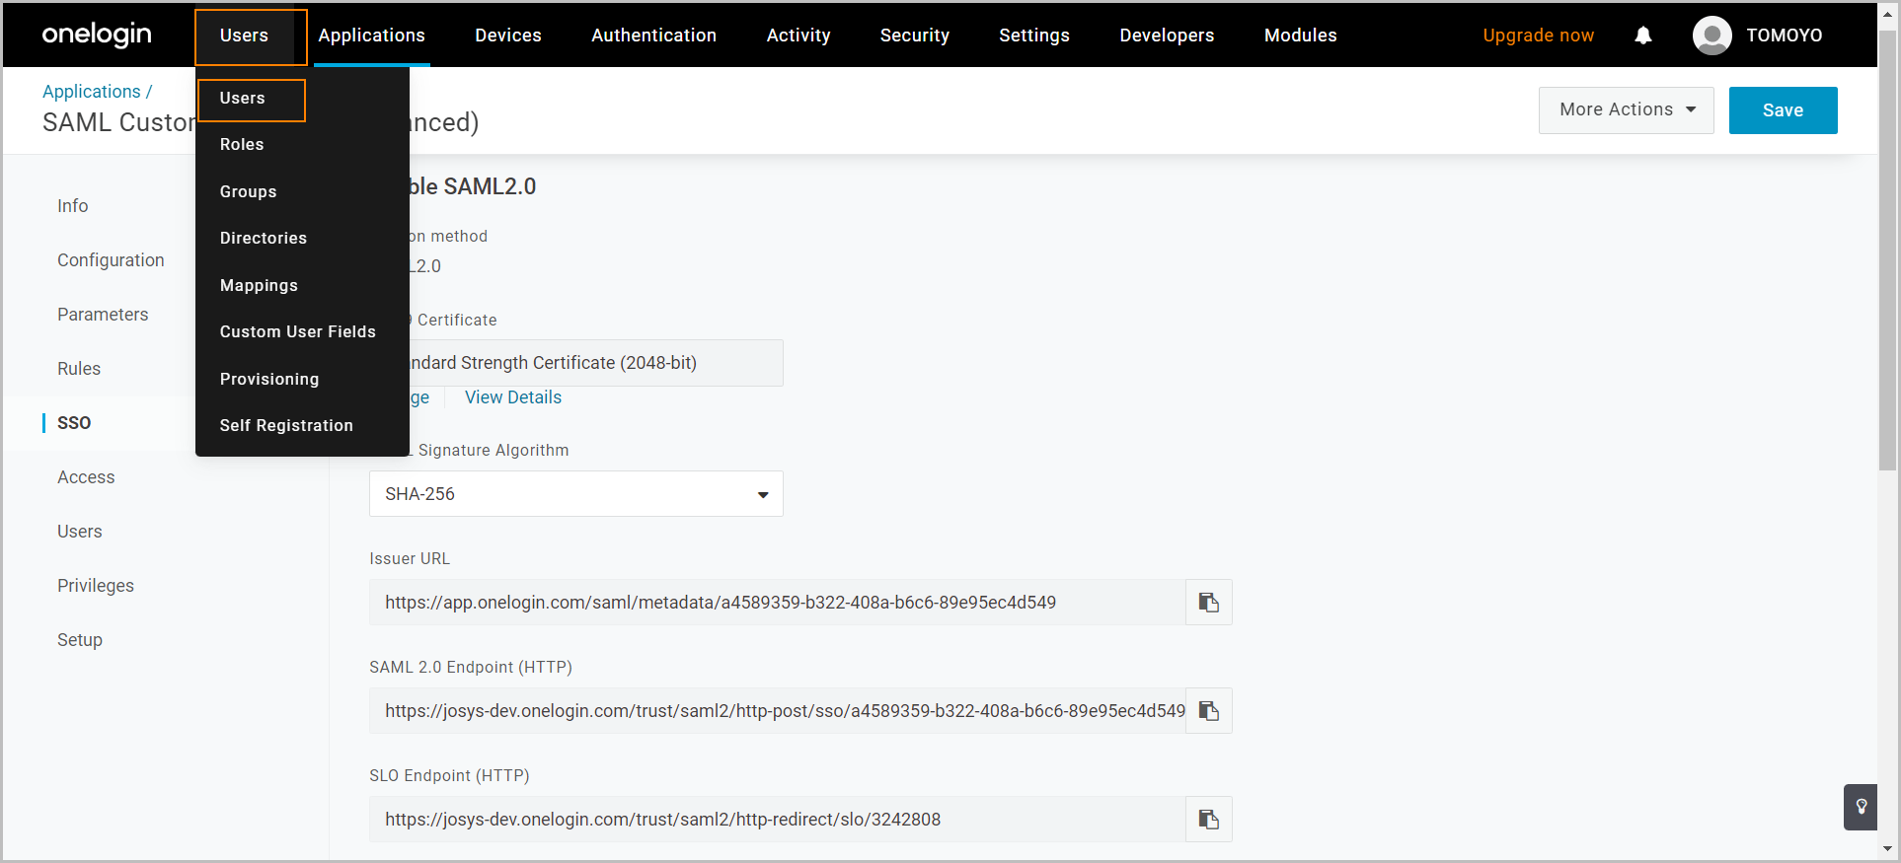Switch to the Rules sidebar tab

pyautogui.click(x=79, y=369)
